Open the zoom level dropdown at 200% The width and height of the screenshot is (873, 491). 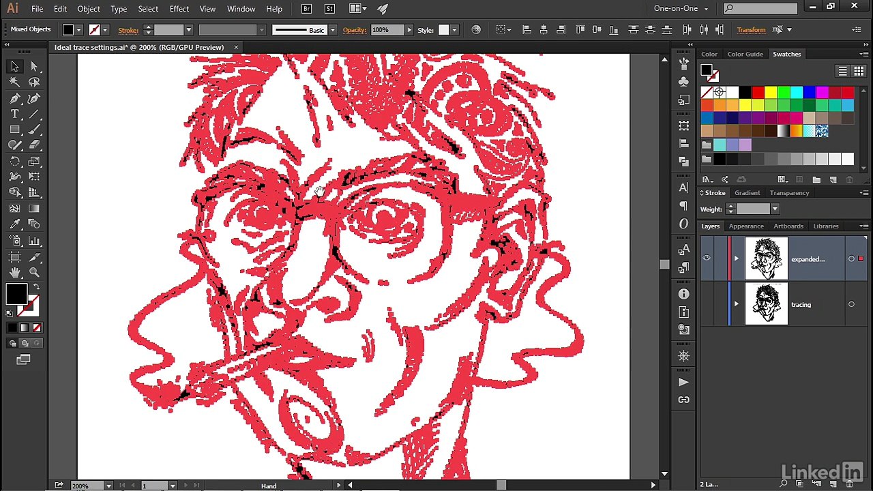click(x=108, y=486)
